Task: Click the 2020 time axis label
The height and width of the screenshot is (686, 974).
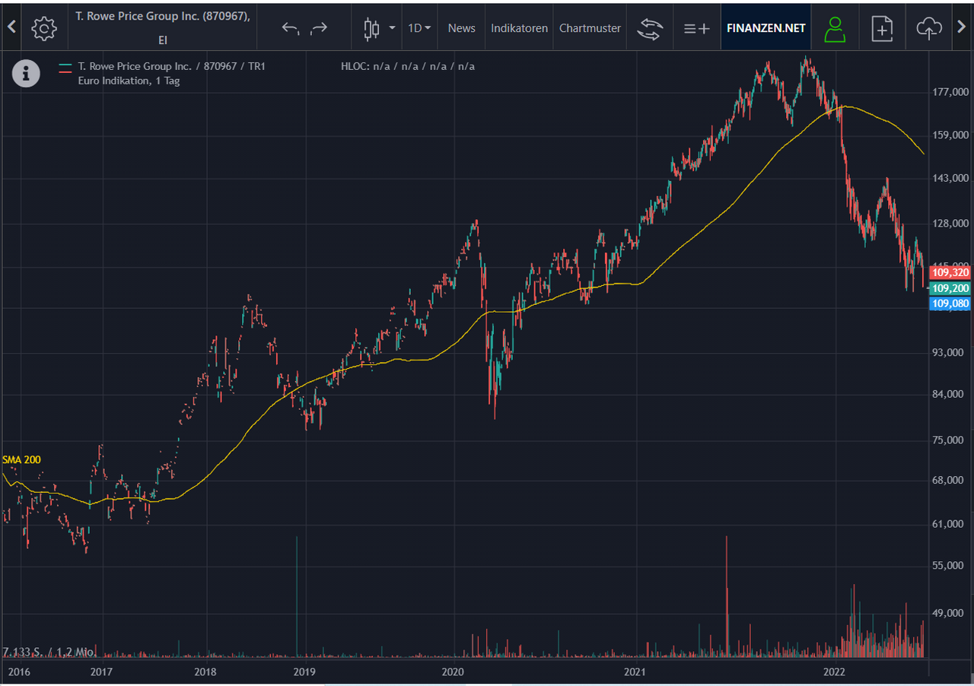Action: click(453, 672)
